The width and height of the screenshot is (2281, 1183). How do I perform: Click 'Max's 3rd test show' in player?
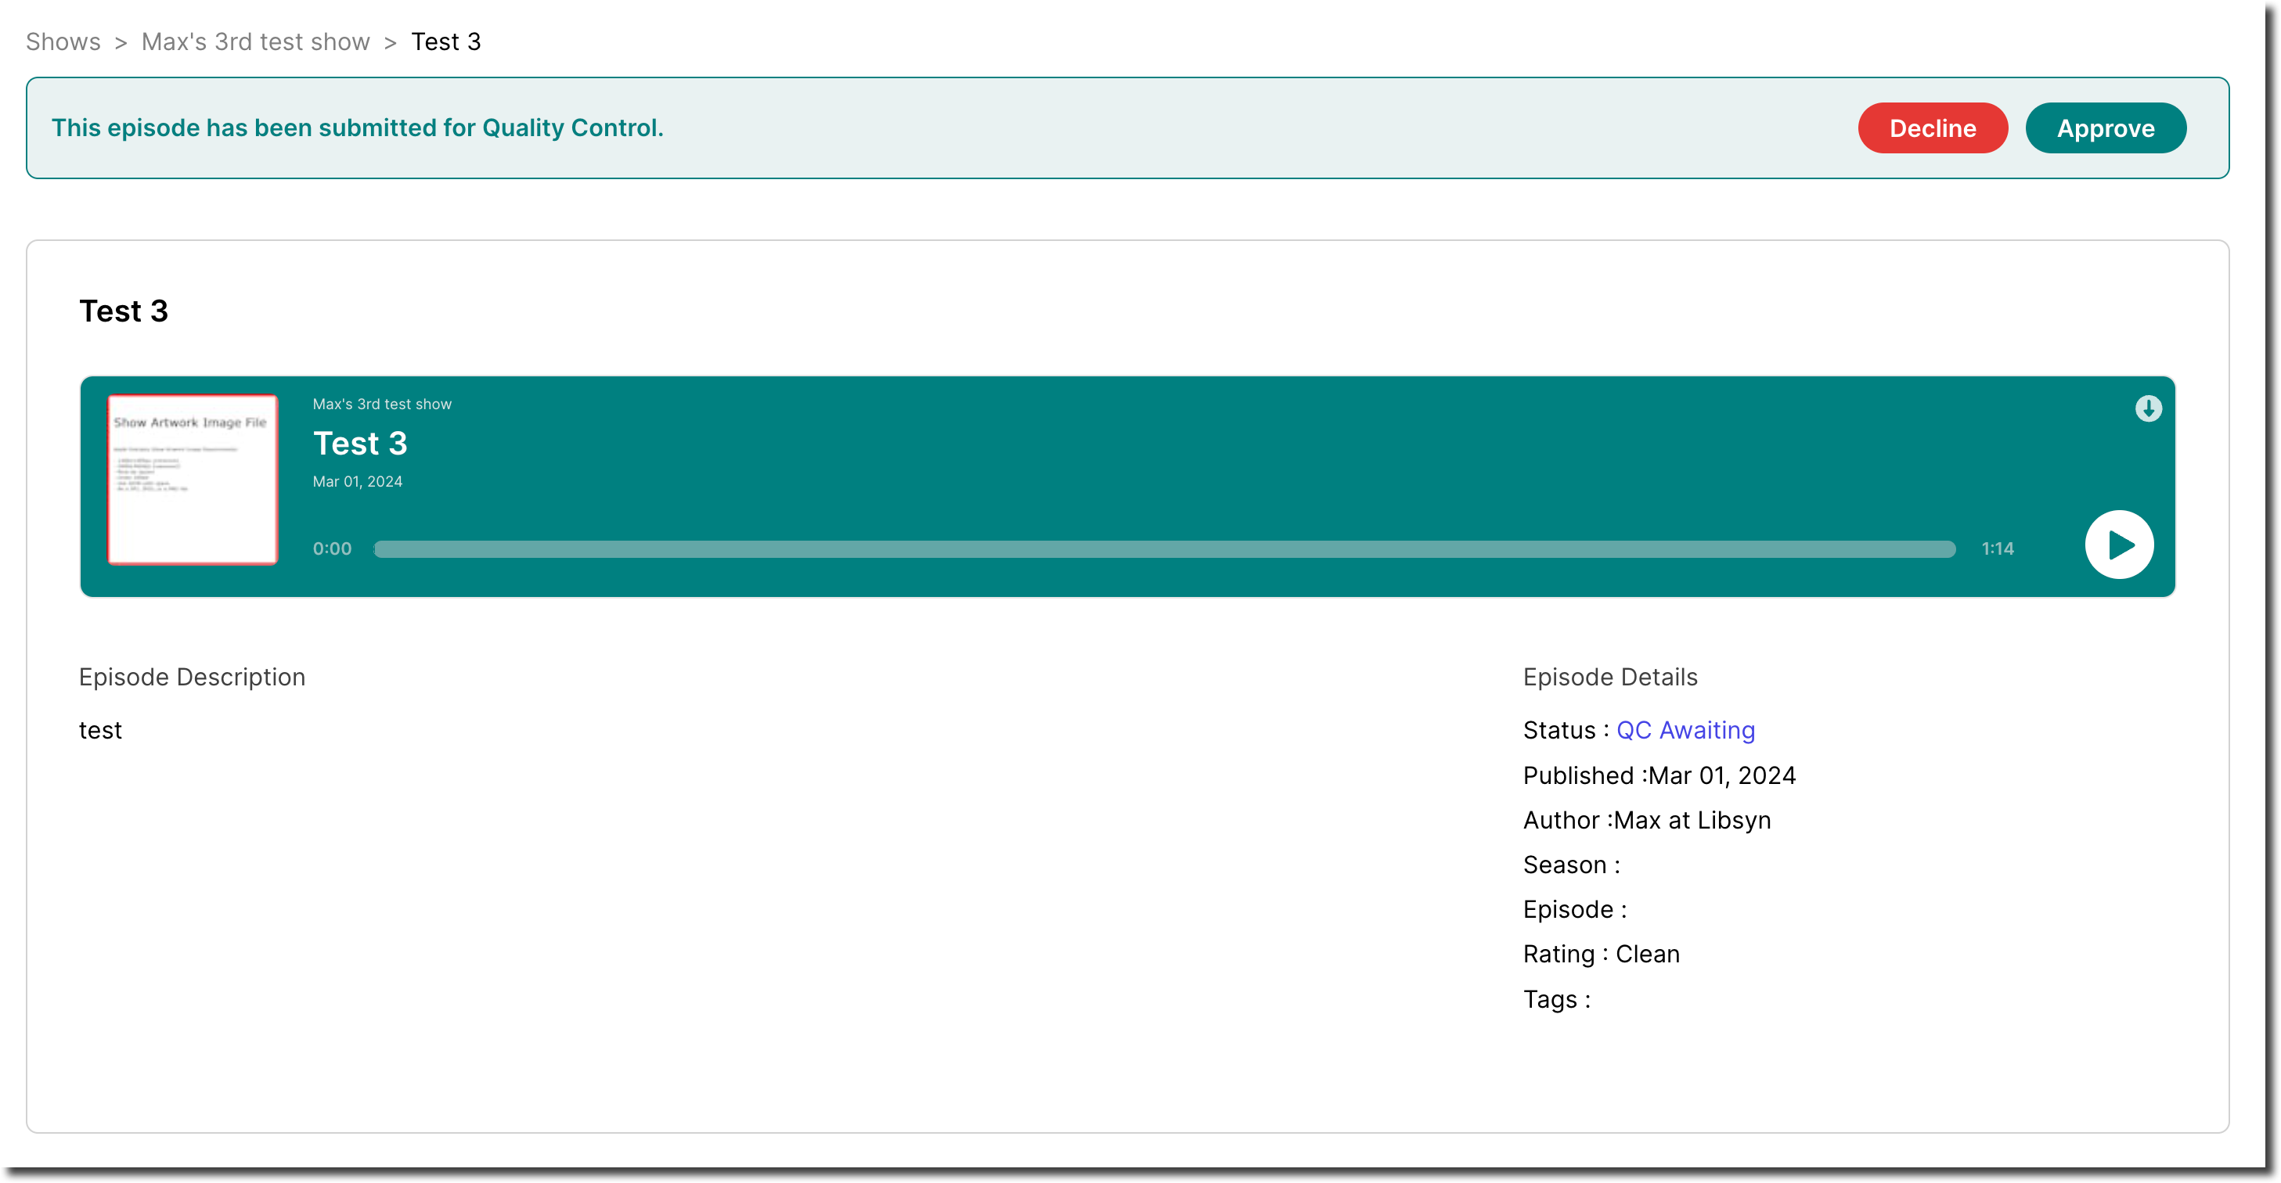click(382, 404)
